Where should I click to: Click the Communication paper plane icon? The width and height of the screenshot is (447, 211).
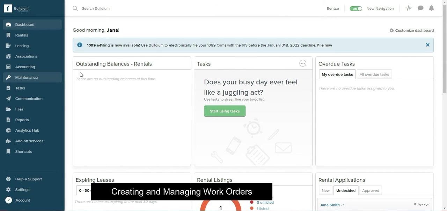tap(8, 99)
